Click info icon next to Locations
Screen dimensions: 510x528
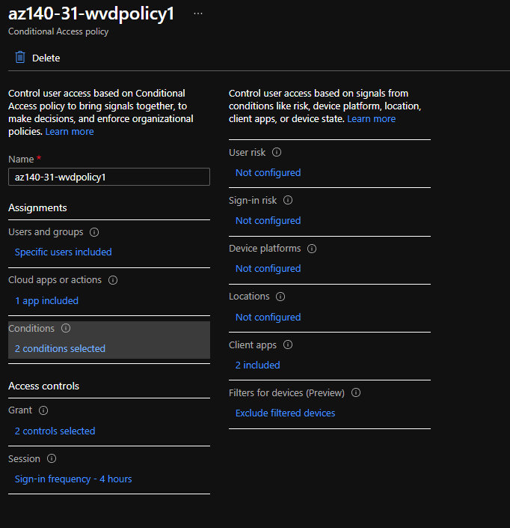pos(280,297)
